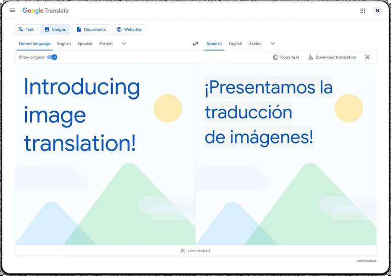The image size is (391, 276).
Task: Open the account avatar N
Action: pos(377,11)
